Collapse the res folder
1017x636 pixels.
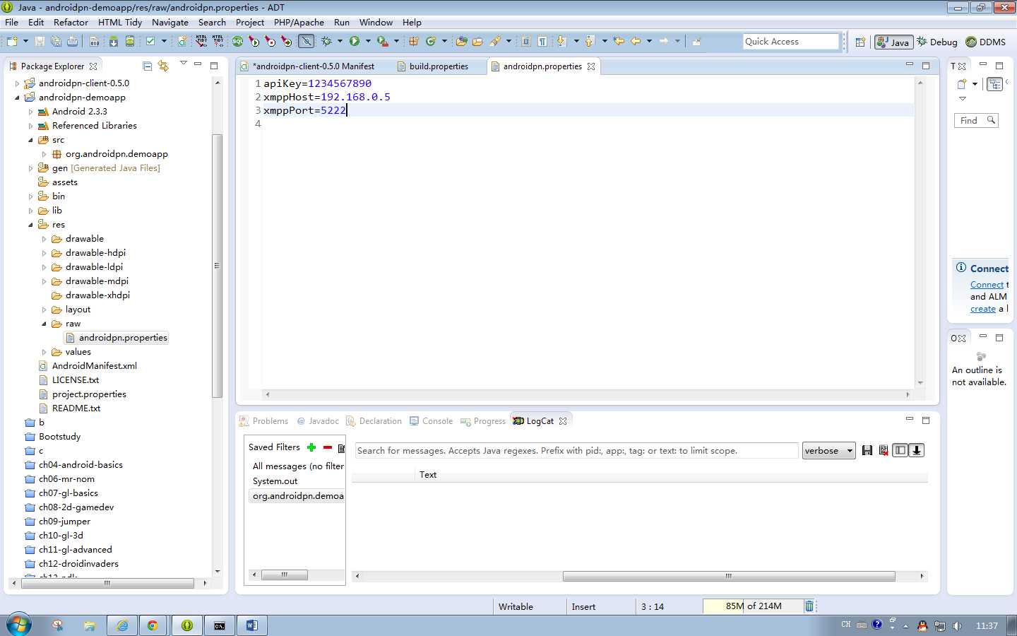pos(30,225)
